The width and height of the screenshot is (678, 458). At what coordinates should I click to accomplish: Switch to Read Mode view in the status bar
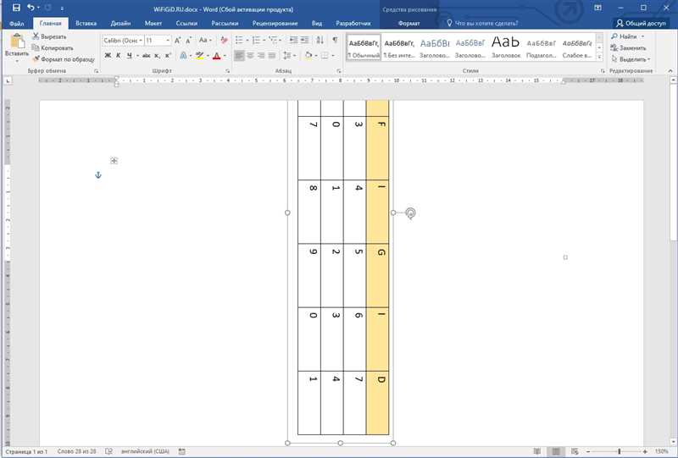(x=537, y=451)
